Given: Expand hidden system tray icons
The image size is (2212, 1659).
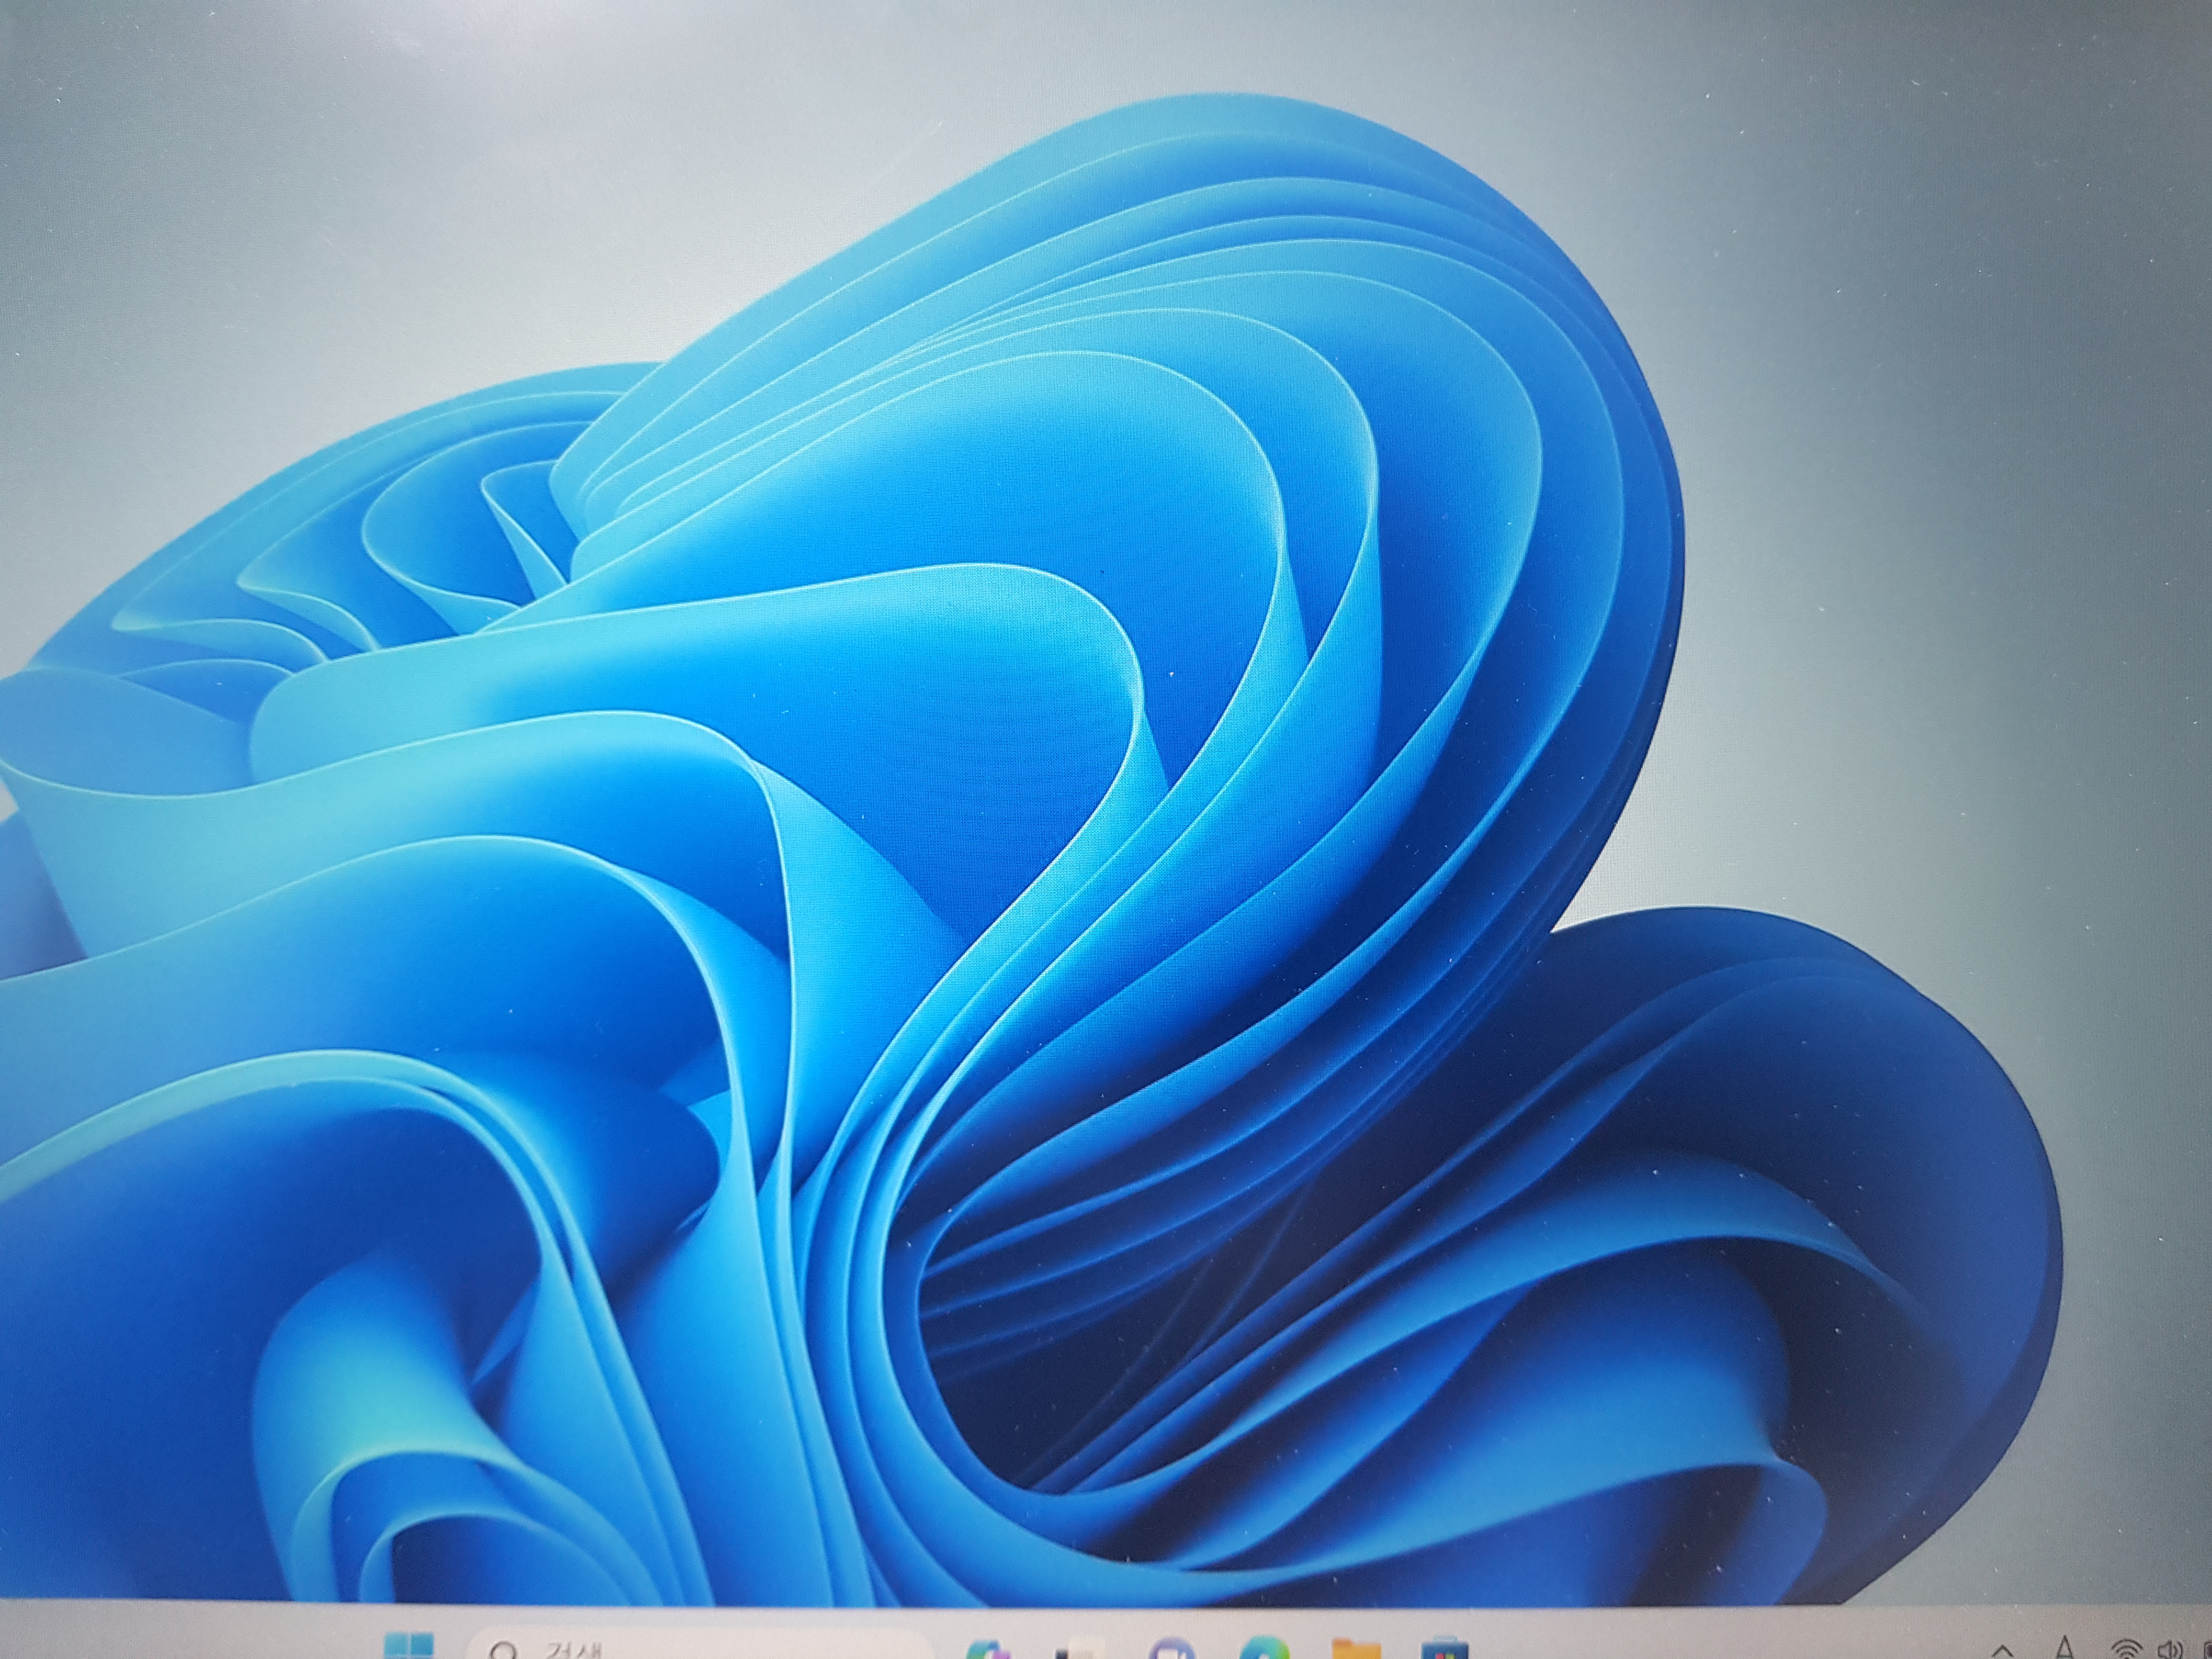Looking at the screenshot, I should click(2003, 1651).
